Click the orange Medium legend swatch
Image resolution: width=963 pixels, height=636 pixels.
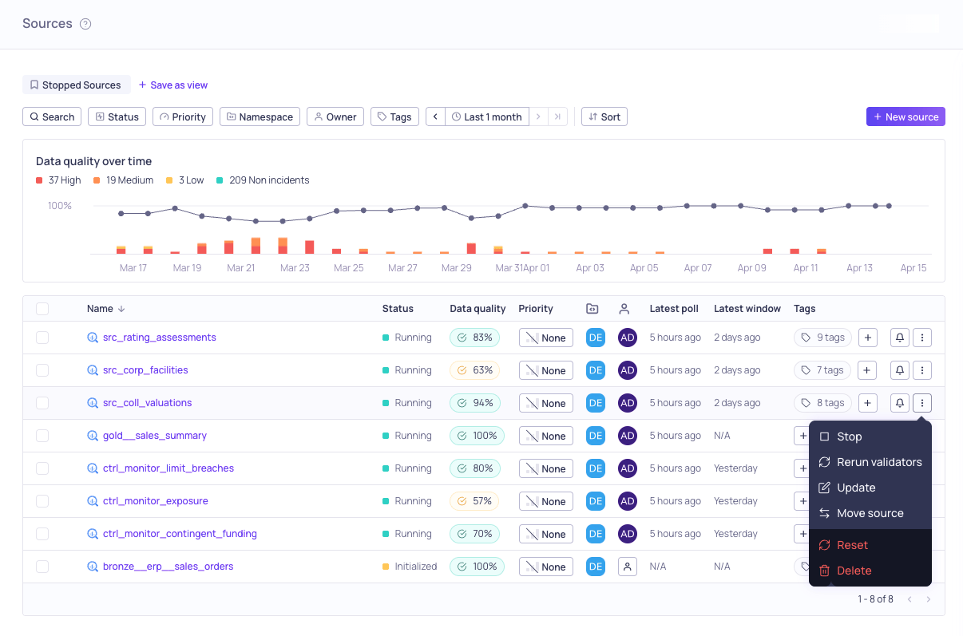[97, 180]
